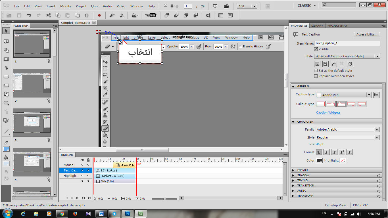The width and height of the screenshot is (388, 218).
Task: Click the Reset style icon
Action: coord(350,64)
